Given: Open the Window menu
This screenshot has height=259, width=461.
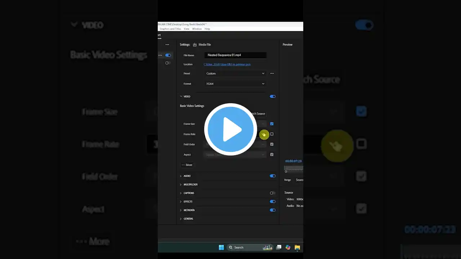Looking at the screenshot, I should 197,29.
